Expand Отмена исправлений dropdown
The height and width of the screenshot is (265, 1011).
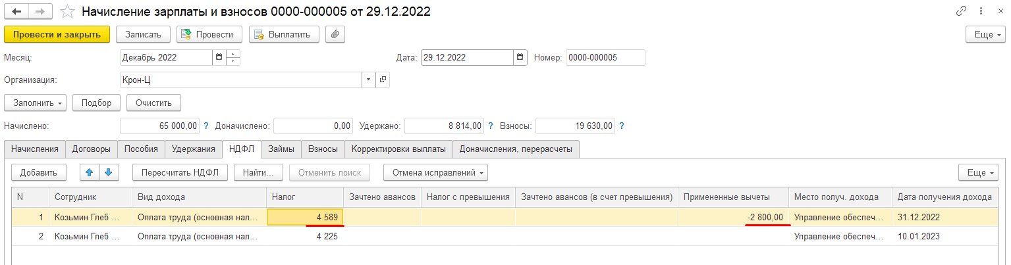435,172
